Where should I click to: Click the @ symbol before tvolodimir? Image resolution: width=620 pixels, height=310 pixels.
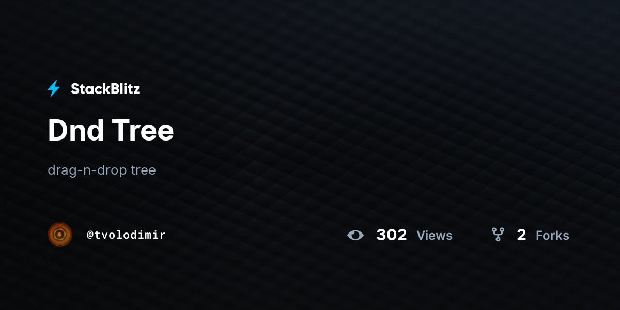(x=90, y=235)
